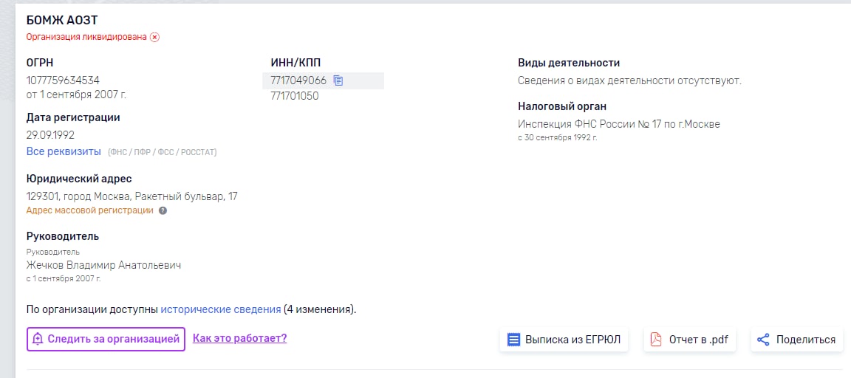The image size is (851, 378).
Task: Click the БОМЖ АОЗТ organization title
Action: (x=62, y=21)
